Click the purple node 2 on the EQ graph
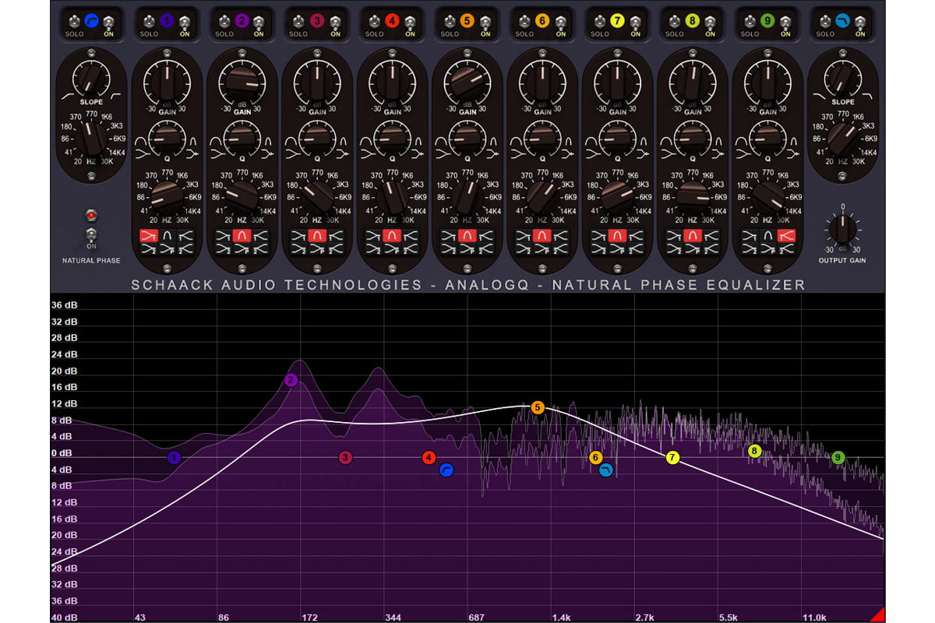935x623 pixels. click(x=291, y=380)
